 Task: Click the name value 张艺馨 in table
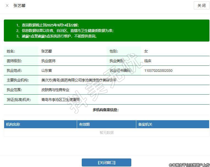tap(47, 51)
